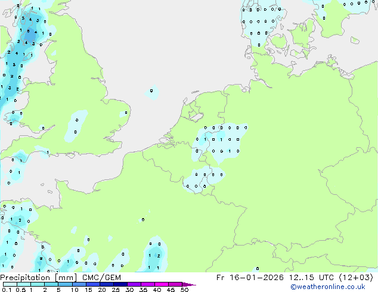The image size is (378, 292).
Task: Pick the 1–2 mm legend color swatch
Action: pos(38,284)
